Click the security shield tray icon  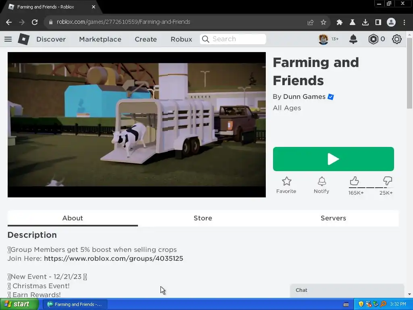(x=361, y=304)
